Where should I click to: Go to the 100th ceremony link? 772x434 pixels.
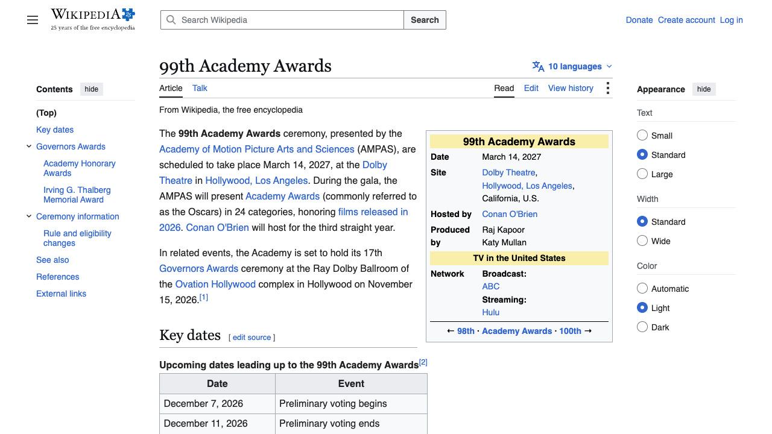coord(570,331)
